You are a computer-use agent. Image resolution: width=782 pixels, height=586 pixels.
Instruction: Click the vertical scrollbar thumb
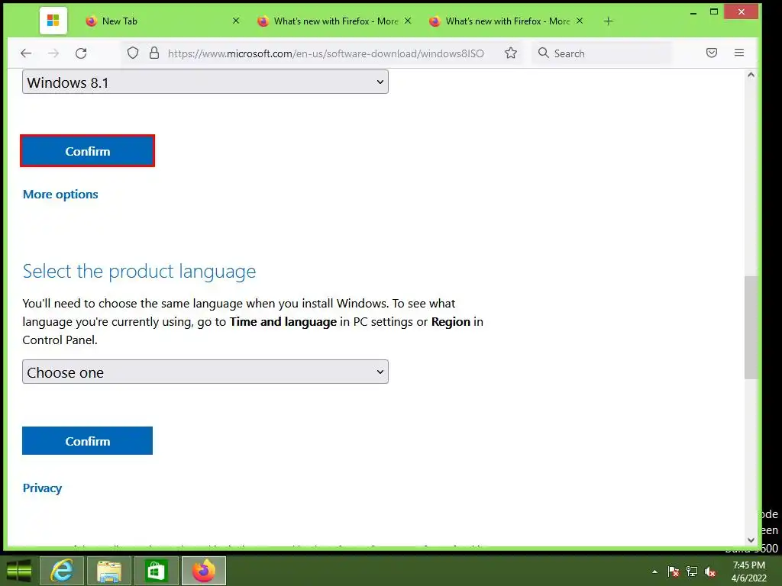click(751, 327)
